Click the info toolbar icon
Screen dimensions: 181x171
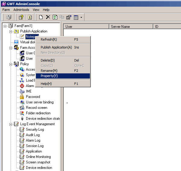(x=30, y=17)
